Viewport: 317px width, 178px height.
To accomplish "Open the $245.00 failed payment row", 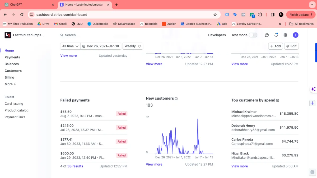I will pyautogui.click(x=94, y=128).
